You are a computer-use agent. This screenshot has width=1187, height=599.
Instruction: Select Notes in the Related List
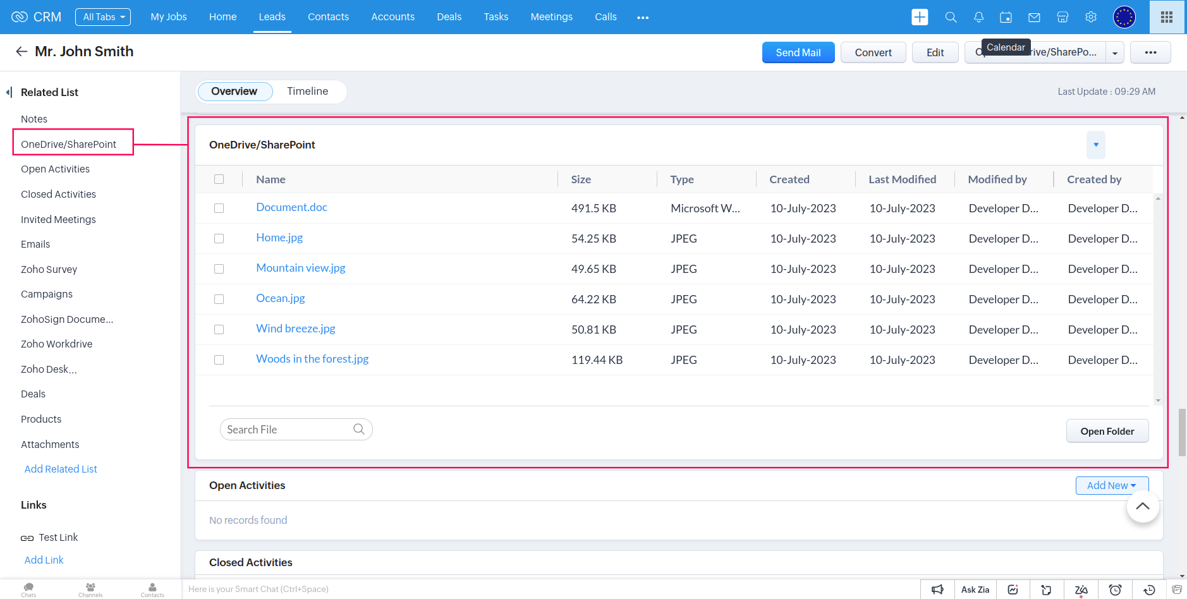34,119
